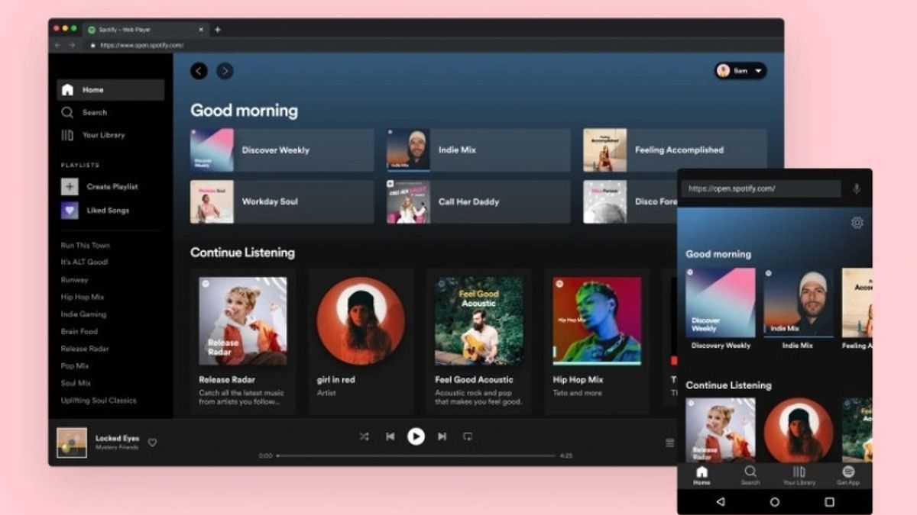Tap the Android recent apps square button
The height and width of the screenshot is (515, 917).
tap(830, 502)
